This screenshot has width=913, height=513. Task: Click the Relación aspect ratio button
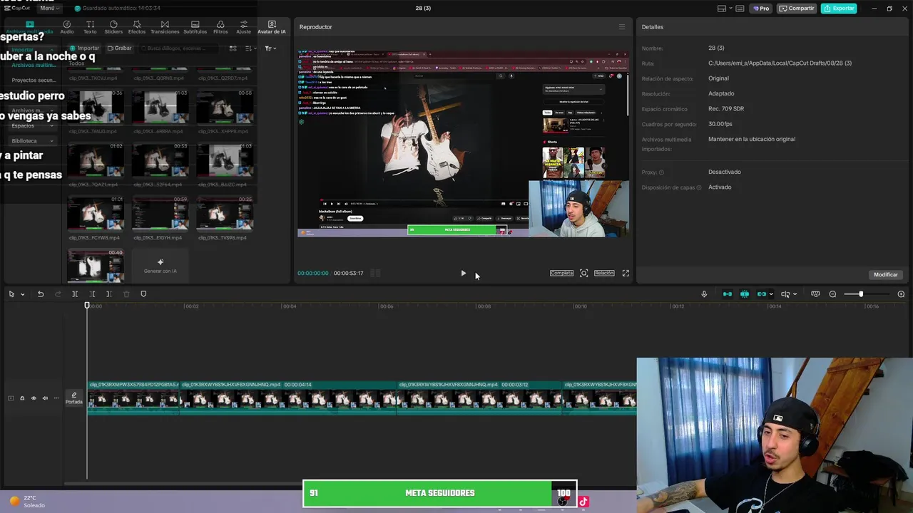point(604,274)
